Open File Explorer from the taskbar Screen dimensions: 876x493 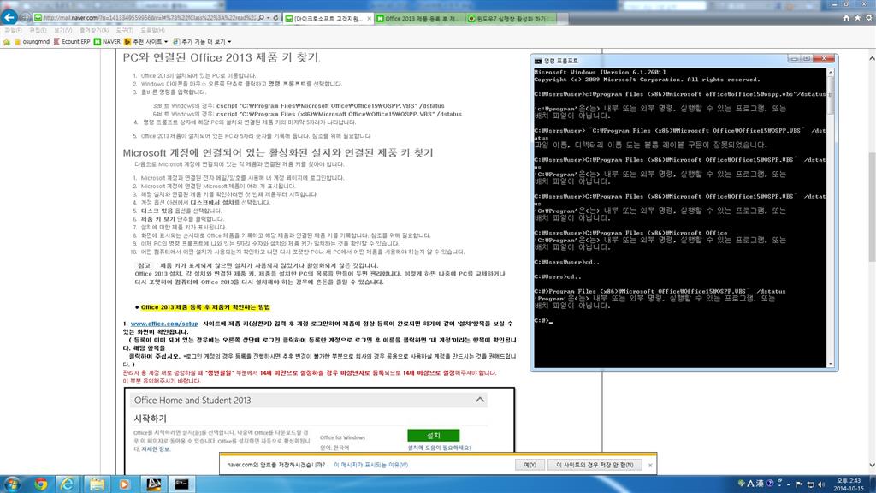tap(97, 484)
